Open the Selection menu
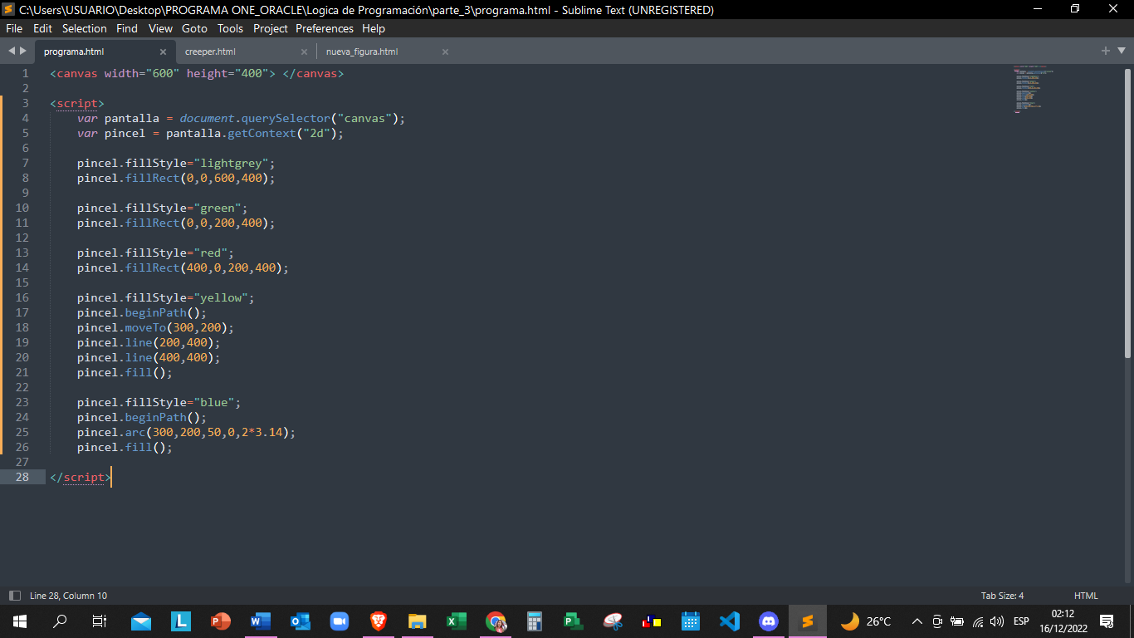1134x638 pixels. tap(85, 28)
